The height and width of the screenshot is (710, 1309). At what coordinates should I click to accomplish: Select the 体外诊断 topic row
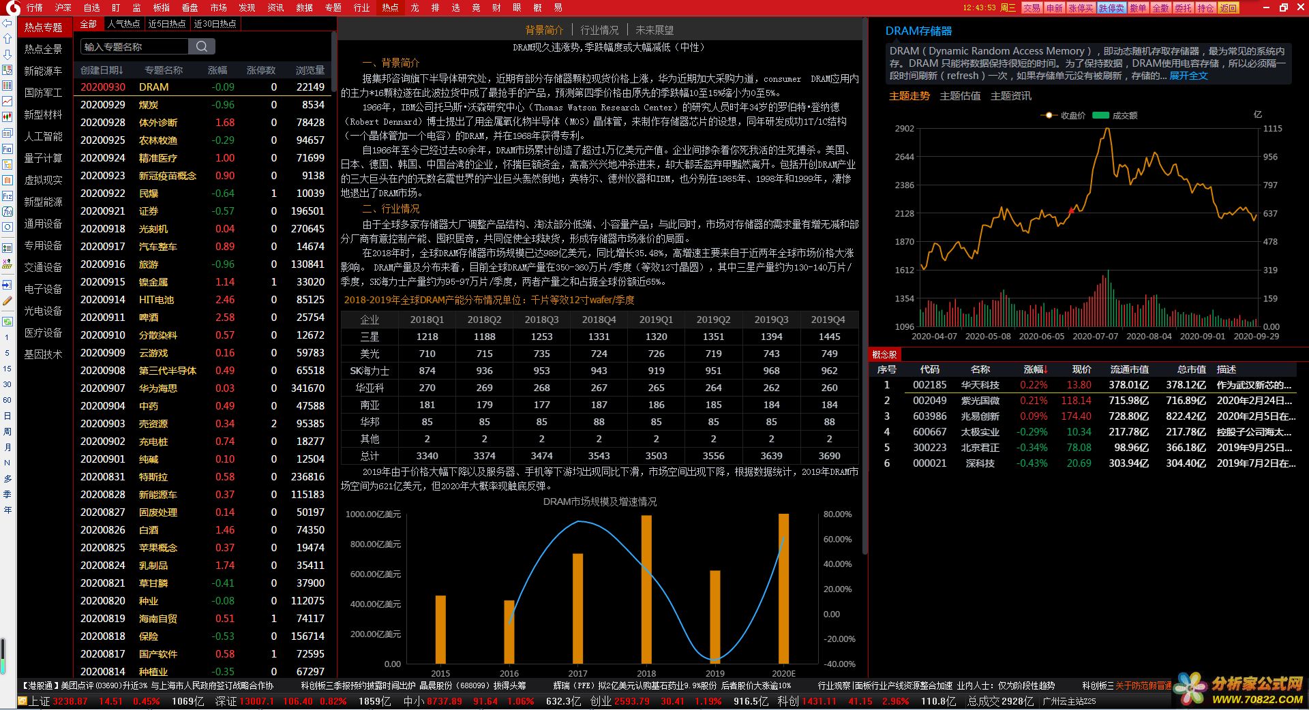(203, 123)
